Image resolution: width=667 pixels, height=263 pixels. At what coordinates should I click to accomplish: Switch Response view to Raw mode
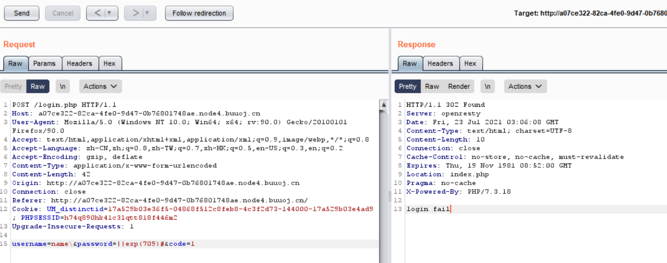click(432, 86)
